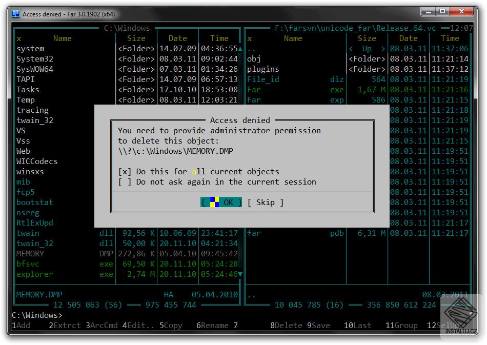This screenshot has width=487, height=345.
Task: Select the SysWOW64 folder row
Action: [x=127, y=69]
